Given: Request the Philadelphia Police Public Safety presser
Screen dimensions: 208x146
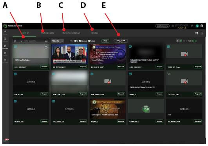Looking at the screenshot, I should pyautogui.click(x=159, y=67).
